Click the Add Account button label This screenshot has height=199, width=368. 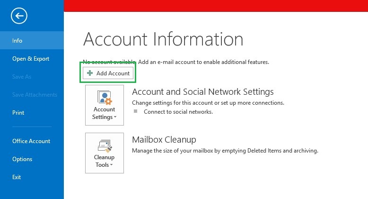click(x=113, y=73)
